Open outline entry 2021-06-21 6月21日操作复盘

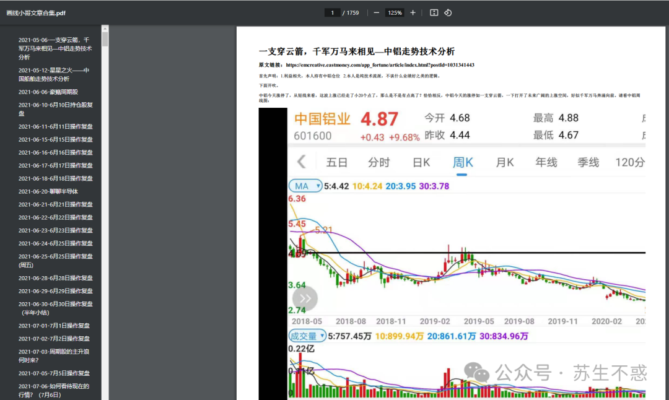(56, 205)
